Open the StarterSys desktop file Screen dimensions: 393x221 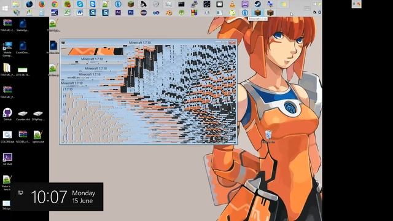point(23,25)
